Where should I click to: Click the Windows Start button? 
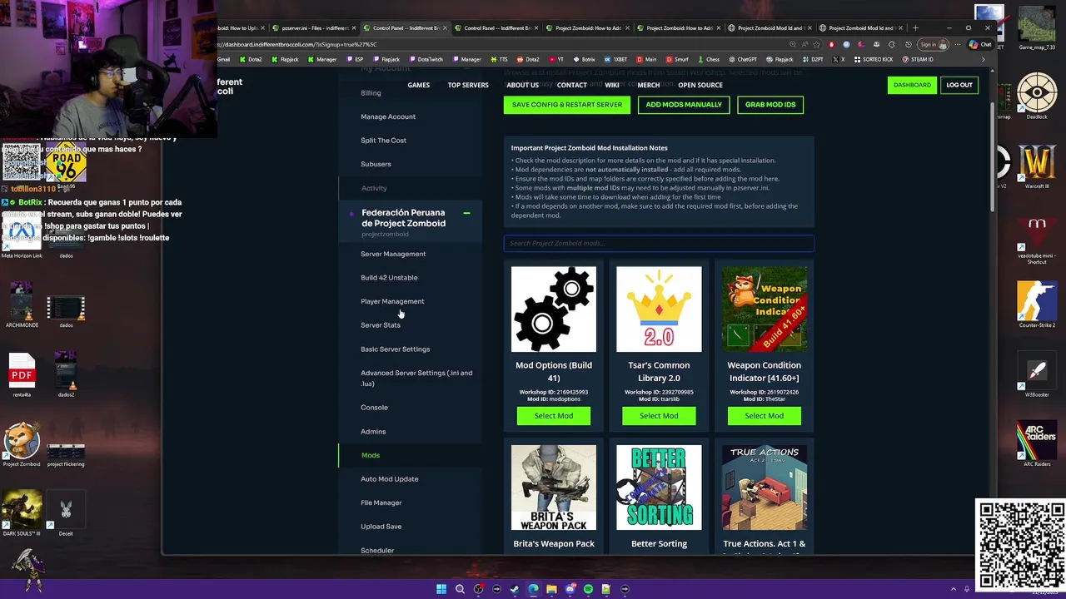pos(441,589)
